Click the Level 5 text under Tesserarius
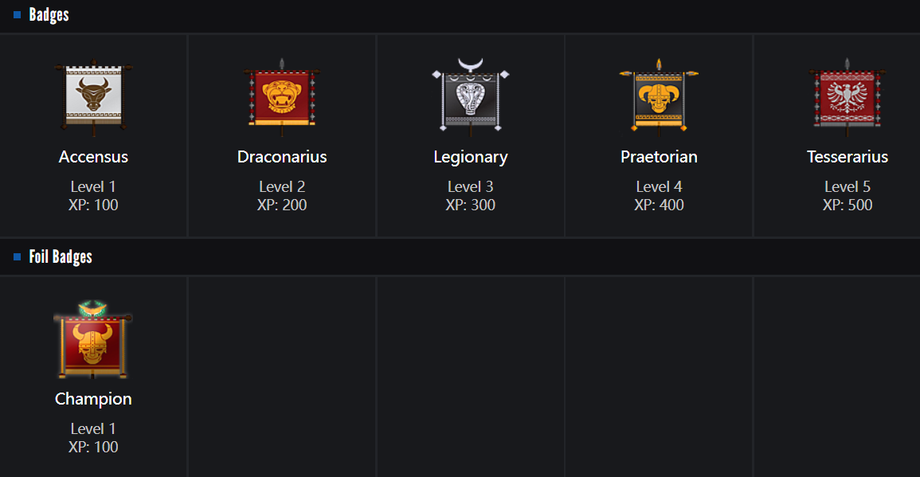920x477 pixels. (x=848, y=187)
